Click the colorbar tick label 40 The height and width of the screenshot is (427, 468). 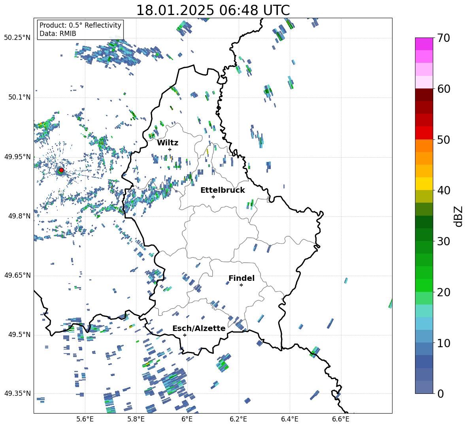[443, 190]
